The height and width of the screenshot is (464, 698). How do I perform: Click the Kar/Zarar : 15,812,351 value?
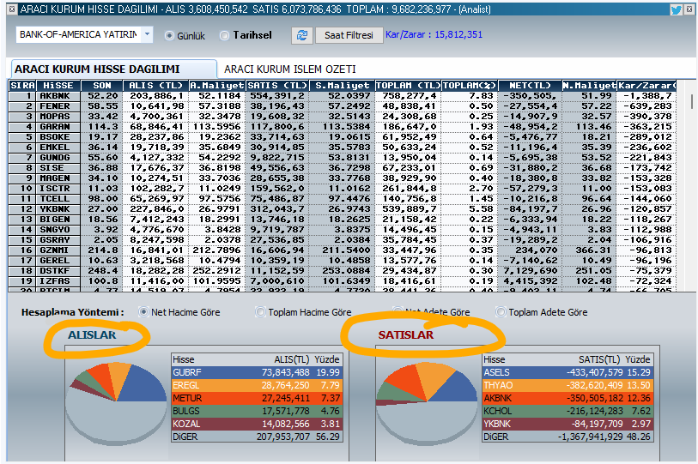pyautogui.click(x=434, y=34)
